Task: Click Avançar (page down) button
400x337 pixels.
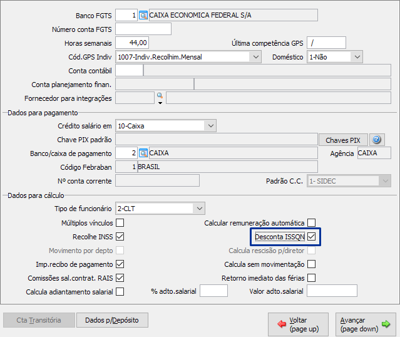Action: click(x=365, y=324)
